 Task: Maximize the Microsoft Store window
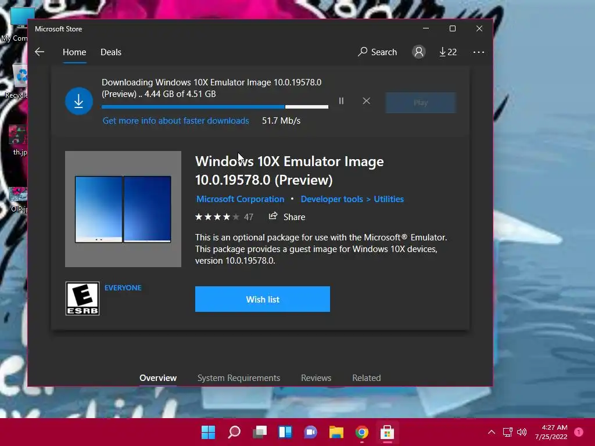pyautogui.click(x=452, y=28)
